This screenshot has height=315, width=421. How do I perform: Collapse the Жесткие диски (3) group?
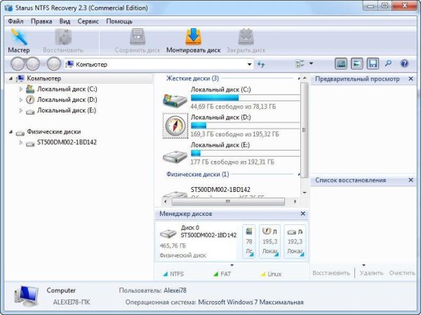point(299,79)
